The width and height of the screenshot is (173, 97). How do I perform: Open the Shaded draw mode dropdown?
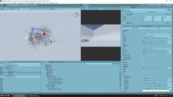point(5,9)
